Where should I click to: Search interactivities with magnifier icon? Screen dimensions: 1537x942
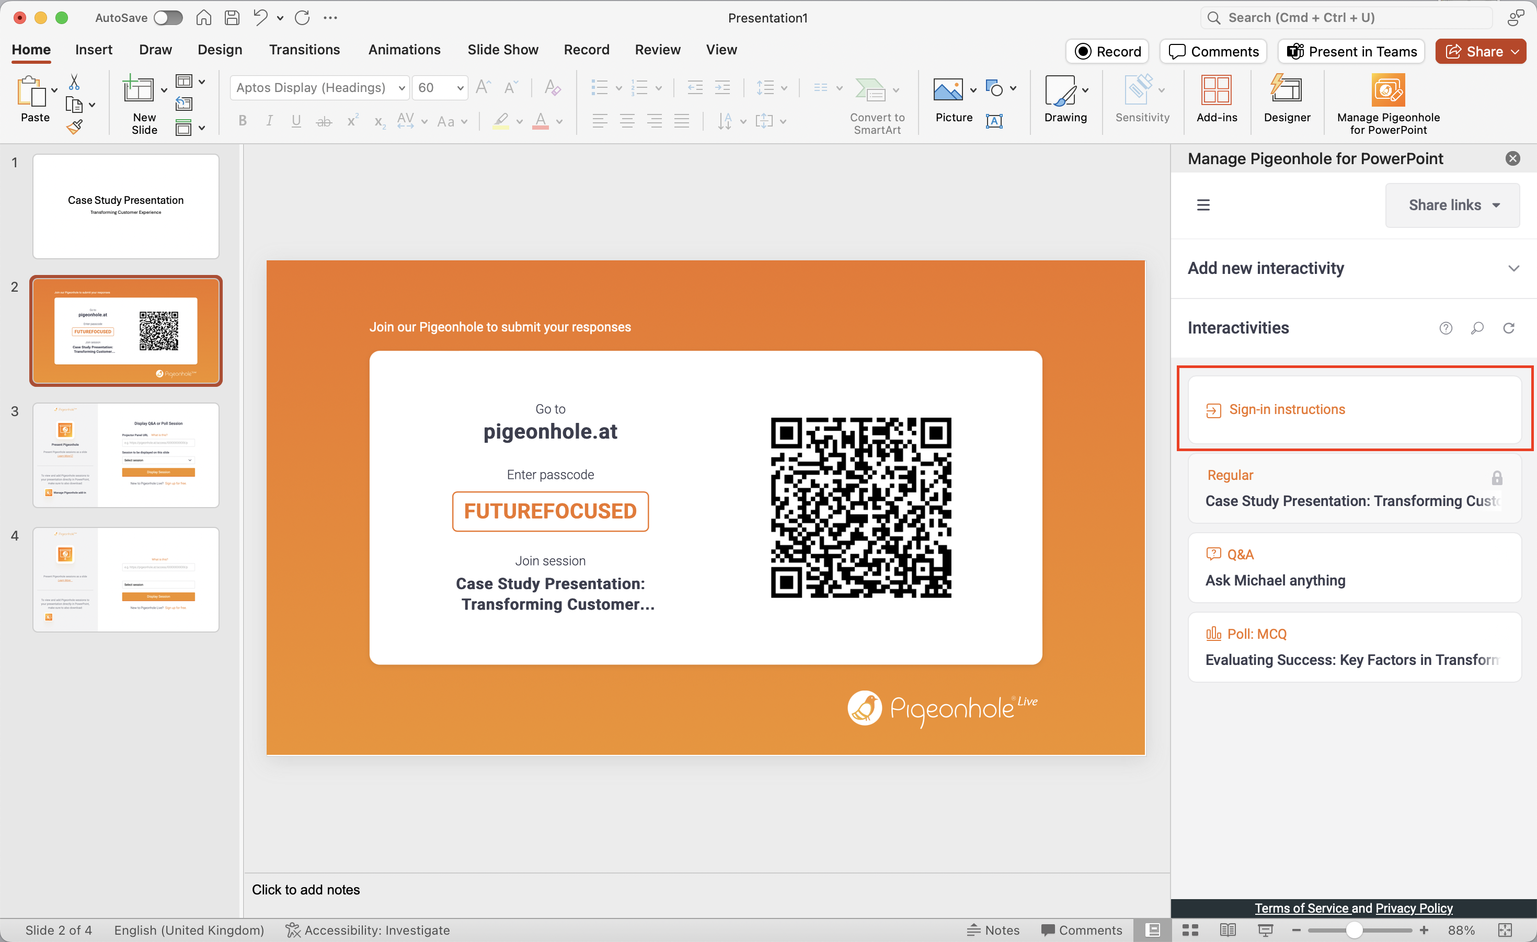(x=1477, y=328)
